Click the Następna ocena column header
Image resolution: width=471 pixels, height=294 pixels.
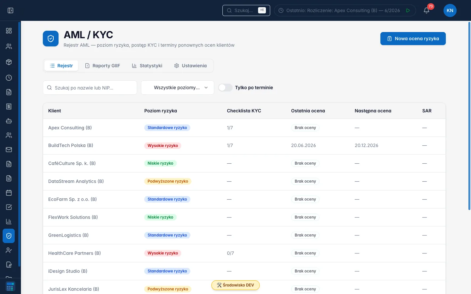pos(373,111)
